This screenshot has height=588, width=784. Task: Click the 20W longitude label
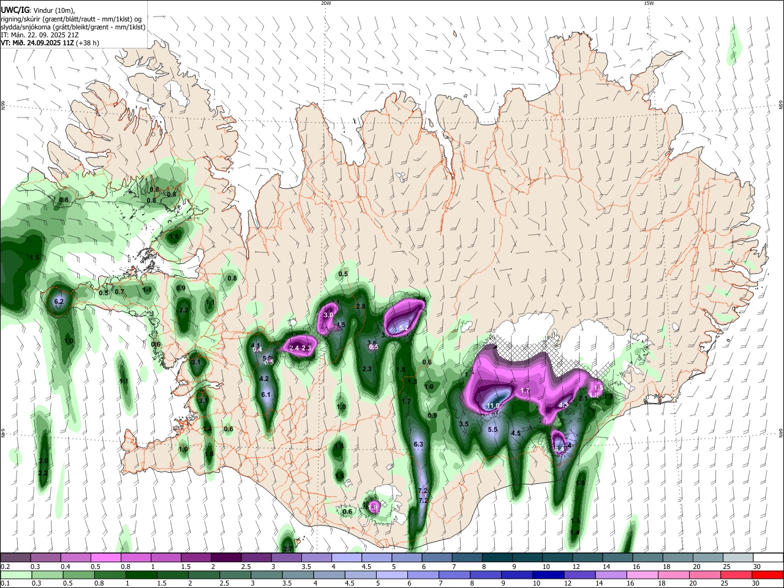pyautogui.click(x=326, y=3)
